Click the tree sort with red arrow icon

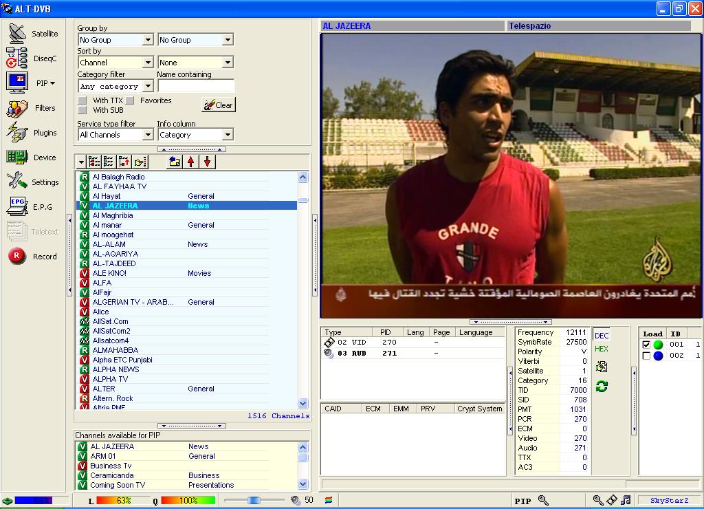[124, 162]
